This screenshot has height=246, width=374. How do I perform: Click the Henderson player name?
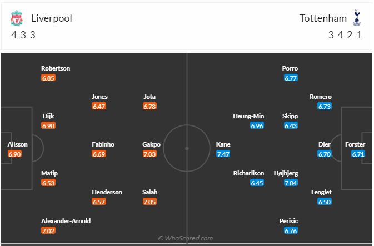coord(107,192)
